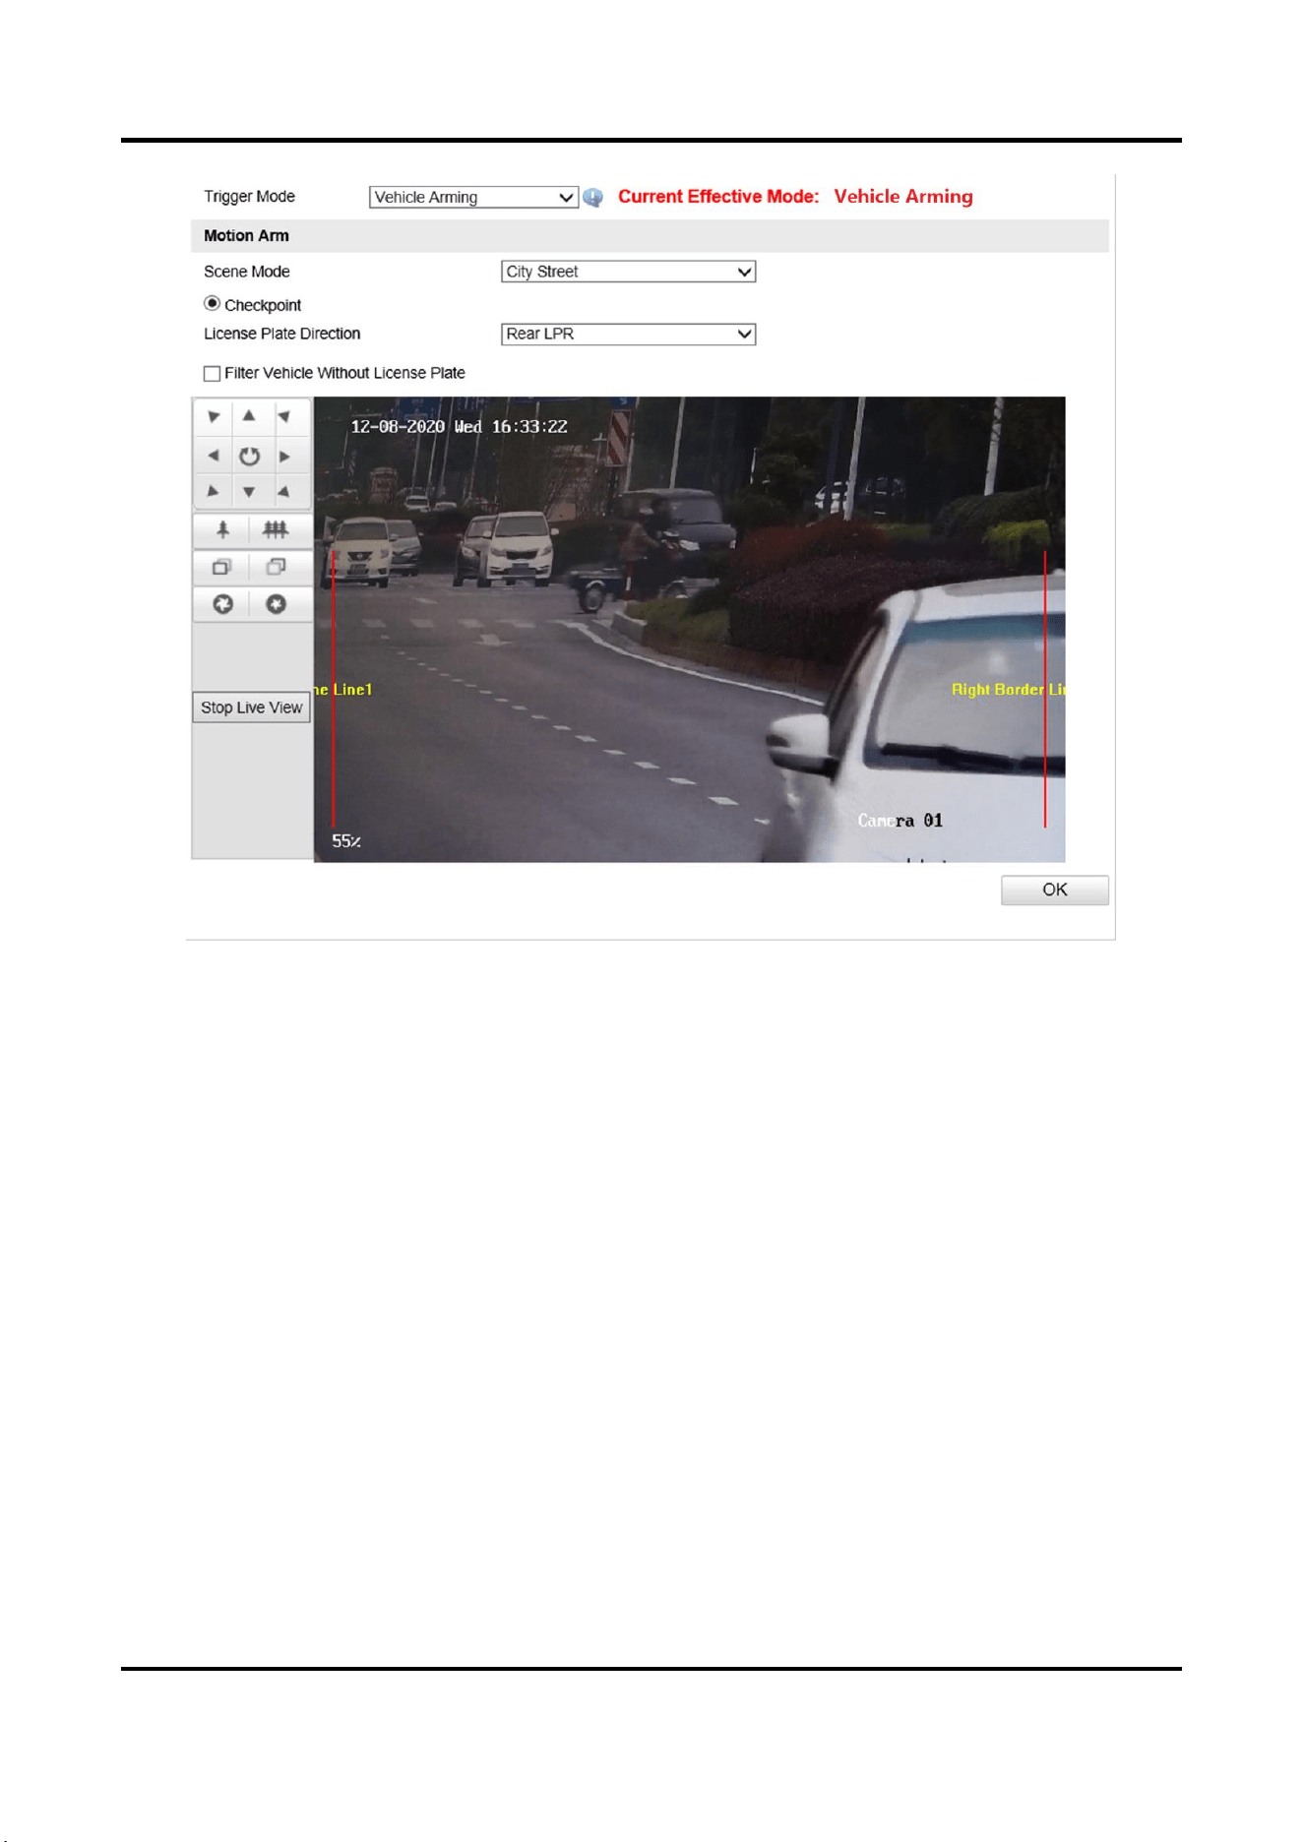Tilt camera down with PTZ down arrow
Image resolution: width=1303 pixels, height=1842 pixels.
[249, 491]
